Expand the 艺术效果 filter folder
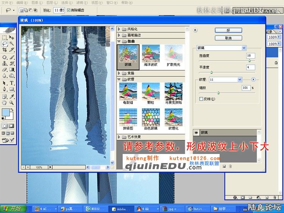The height and width of the screenshot is (213, 284). click(x=119, y=137)
